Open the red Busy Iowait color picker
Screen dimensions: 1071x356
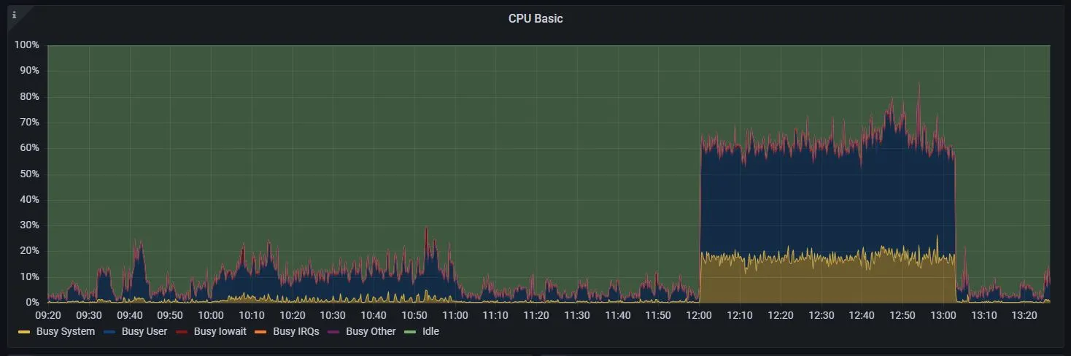(x=182, y=333)
